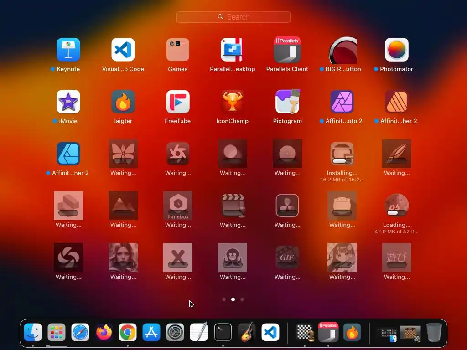467x350 pixels.
Task: Click the waiting quill feather app icon
Action: (396, 154)
